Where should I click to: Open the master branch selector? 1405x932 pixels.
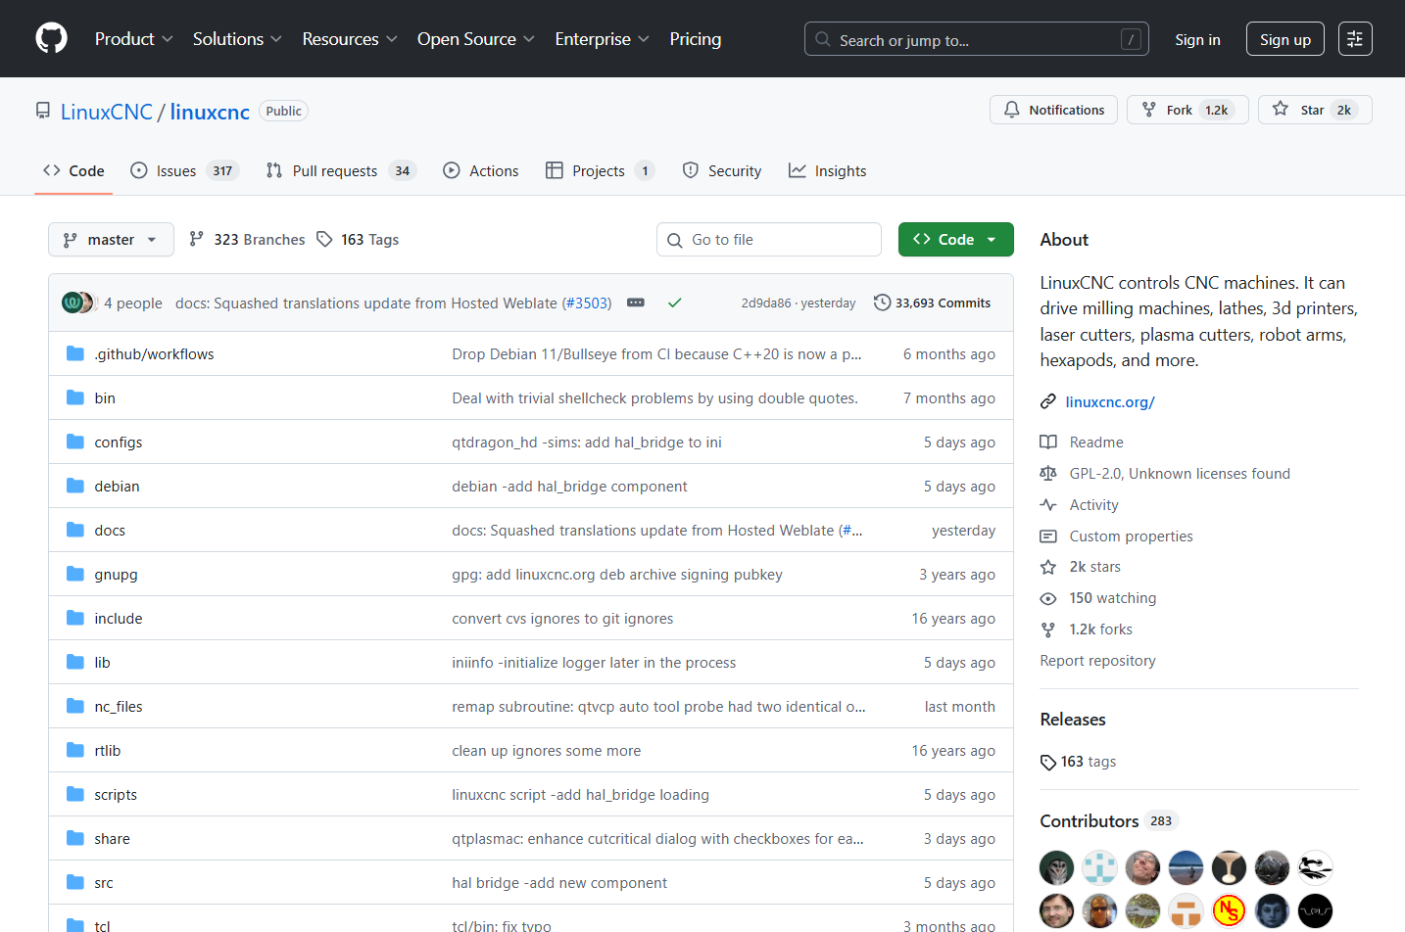(x=111, y=240)
